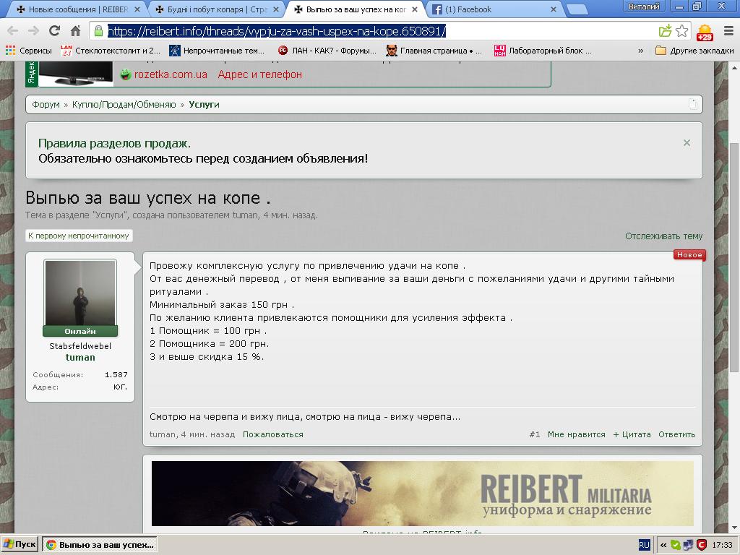Switch the RU keyboard language indicator
This screenshot has width=740, height=555.
[644, 545]
